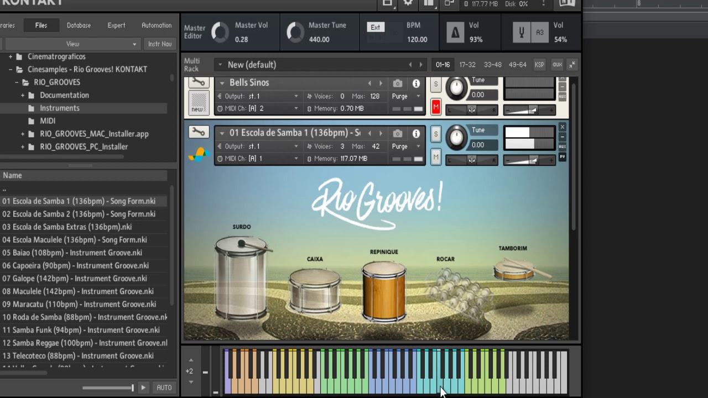Click the 'new' instrument icon of Bells Sinos

[x=199, y=103]
